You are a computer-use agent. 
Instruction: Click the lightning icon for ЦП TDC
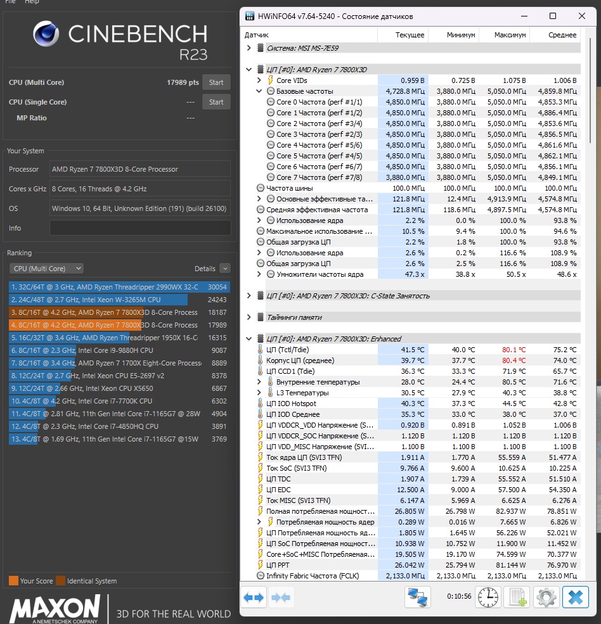260,479
